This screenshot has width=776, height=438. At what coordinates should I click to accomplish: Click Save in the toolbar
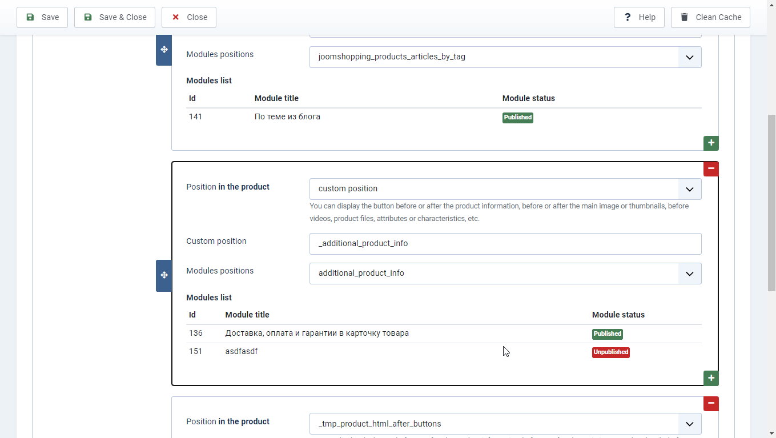[x=42, y=17]
